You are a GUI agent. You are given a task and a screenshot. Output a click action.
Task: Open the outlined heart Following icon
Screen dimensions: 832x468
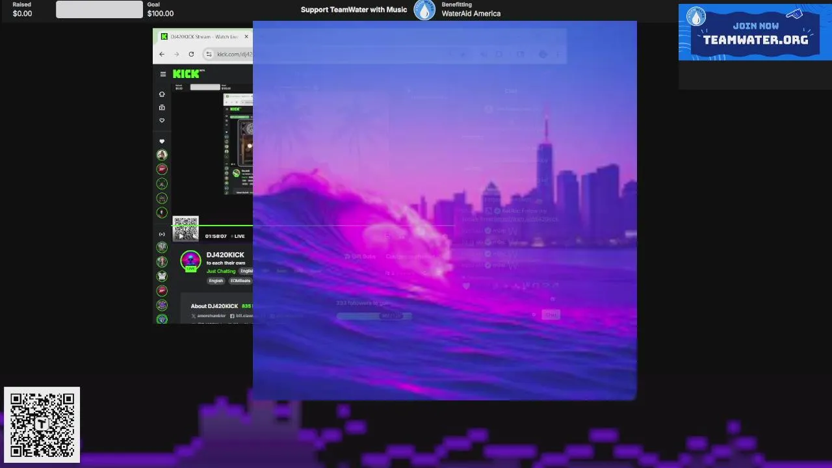click(x=162, y=120)
